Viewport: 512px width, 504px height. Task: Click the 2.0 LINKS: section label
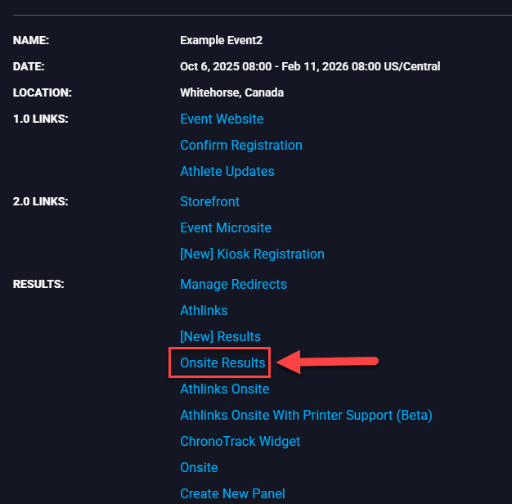(x=40, y=202)
